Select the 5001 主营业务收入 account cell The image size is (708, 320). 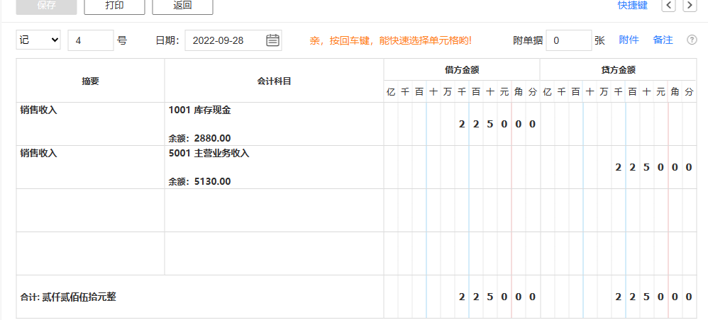[274, 167]
